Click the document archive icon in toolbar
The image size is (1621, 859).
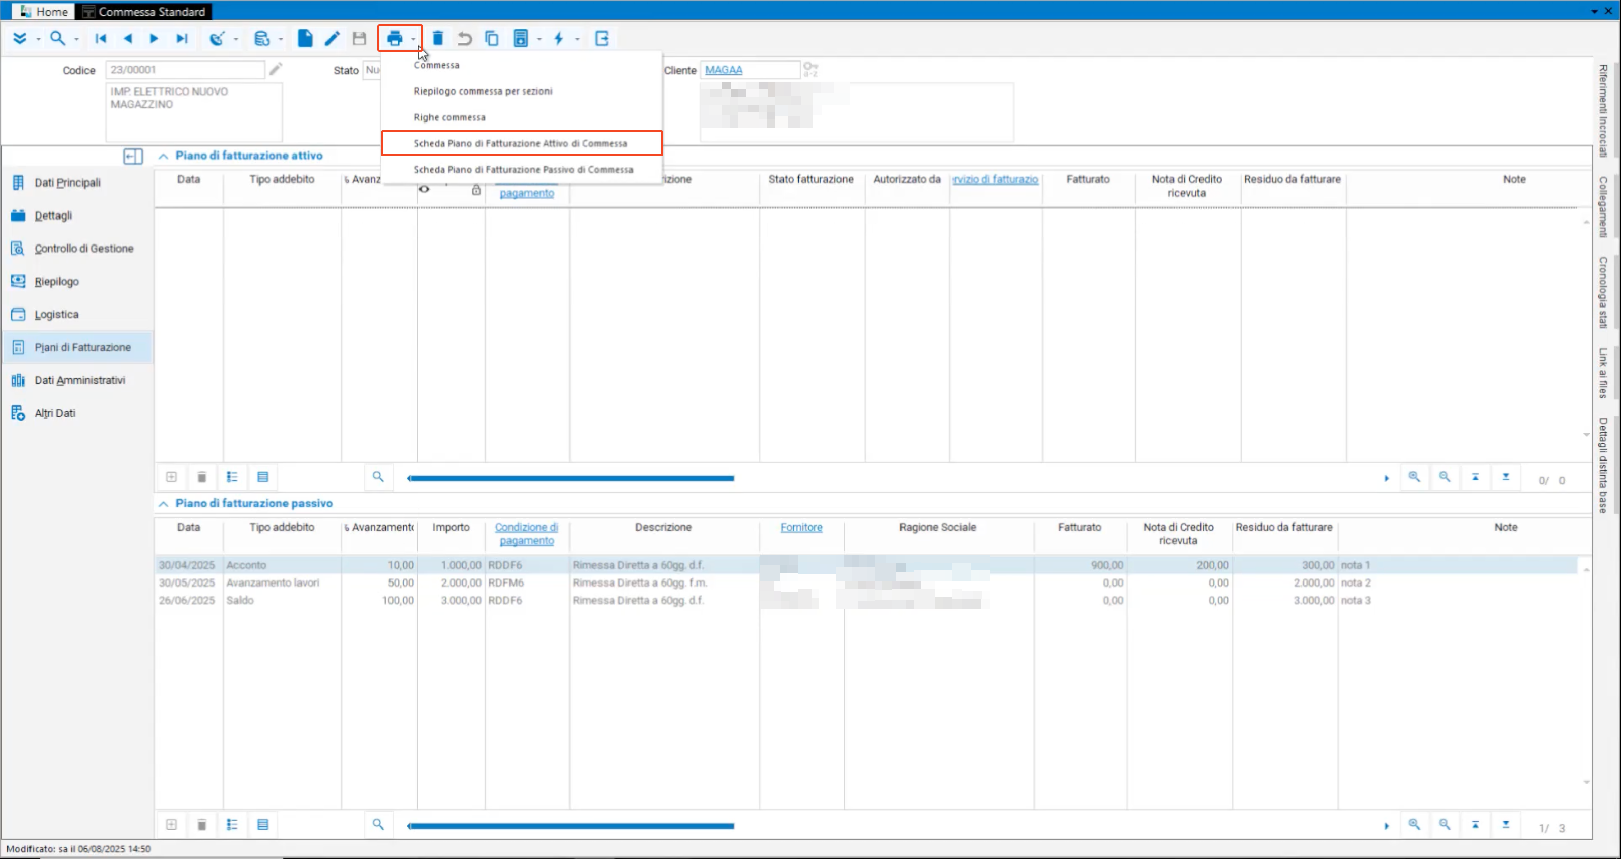[521, 38]
